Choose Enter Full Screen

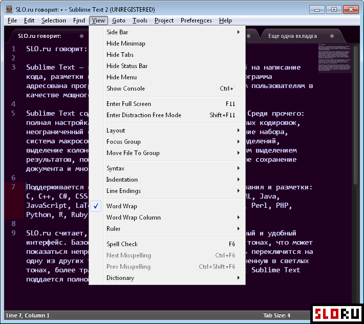coord(167,104)
